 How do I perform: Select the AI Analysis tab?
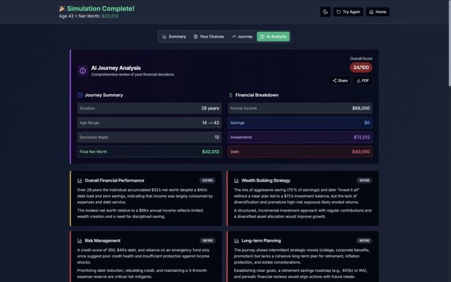(x=273, y=36)
